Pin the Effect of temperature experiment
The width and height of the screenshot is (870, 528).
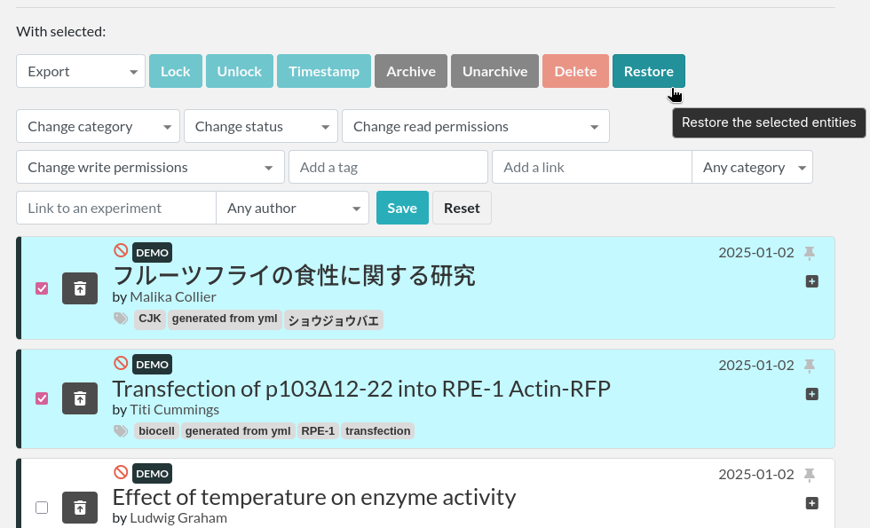809,475
